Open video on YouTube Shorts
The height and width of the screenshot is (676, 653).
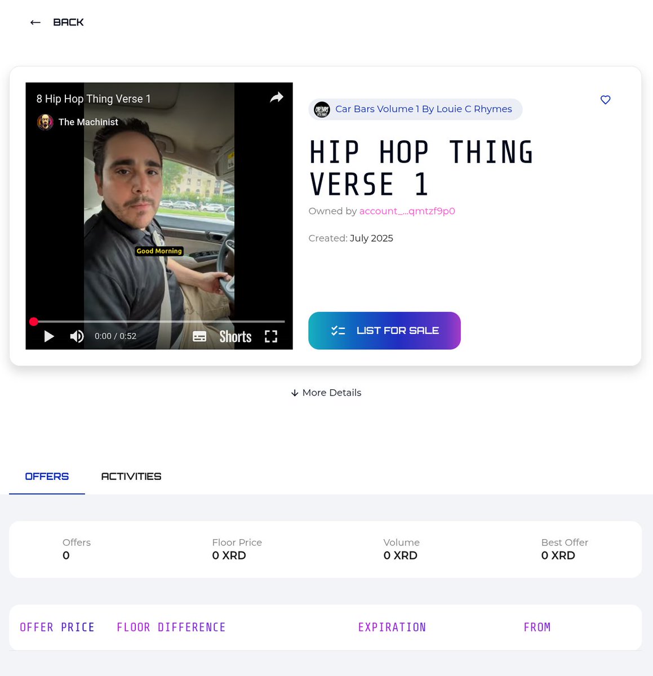[236, 336]
